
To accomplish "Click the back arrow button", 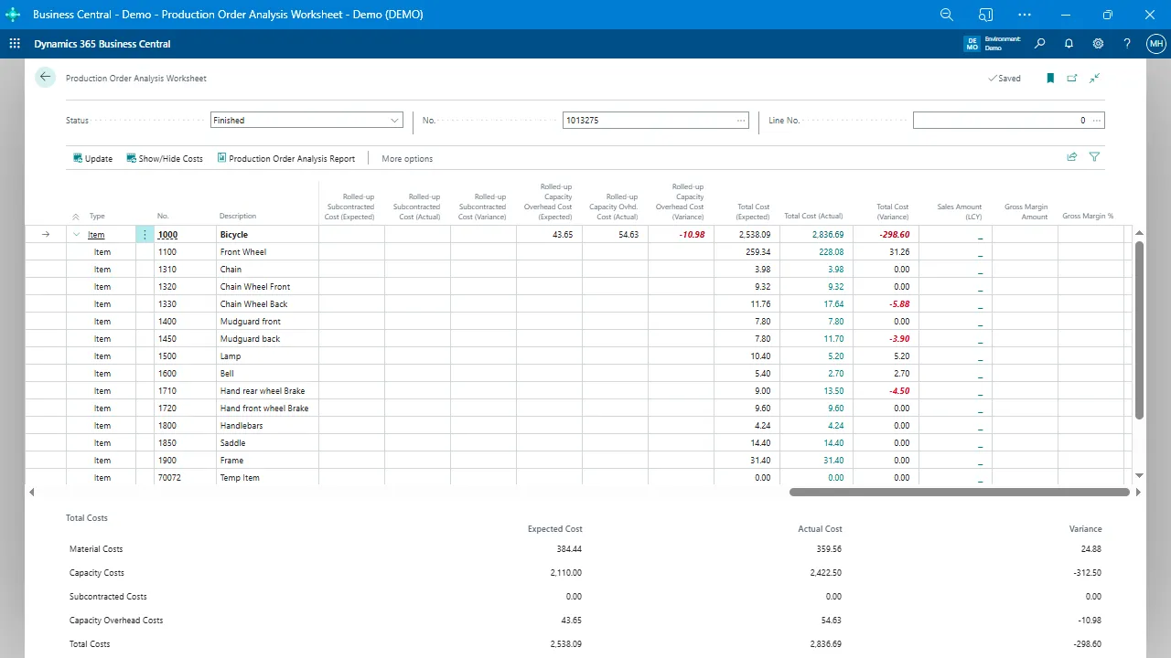I will click(x=45, y=78).
